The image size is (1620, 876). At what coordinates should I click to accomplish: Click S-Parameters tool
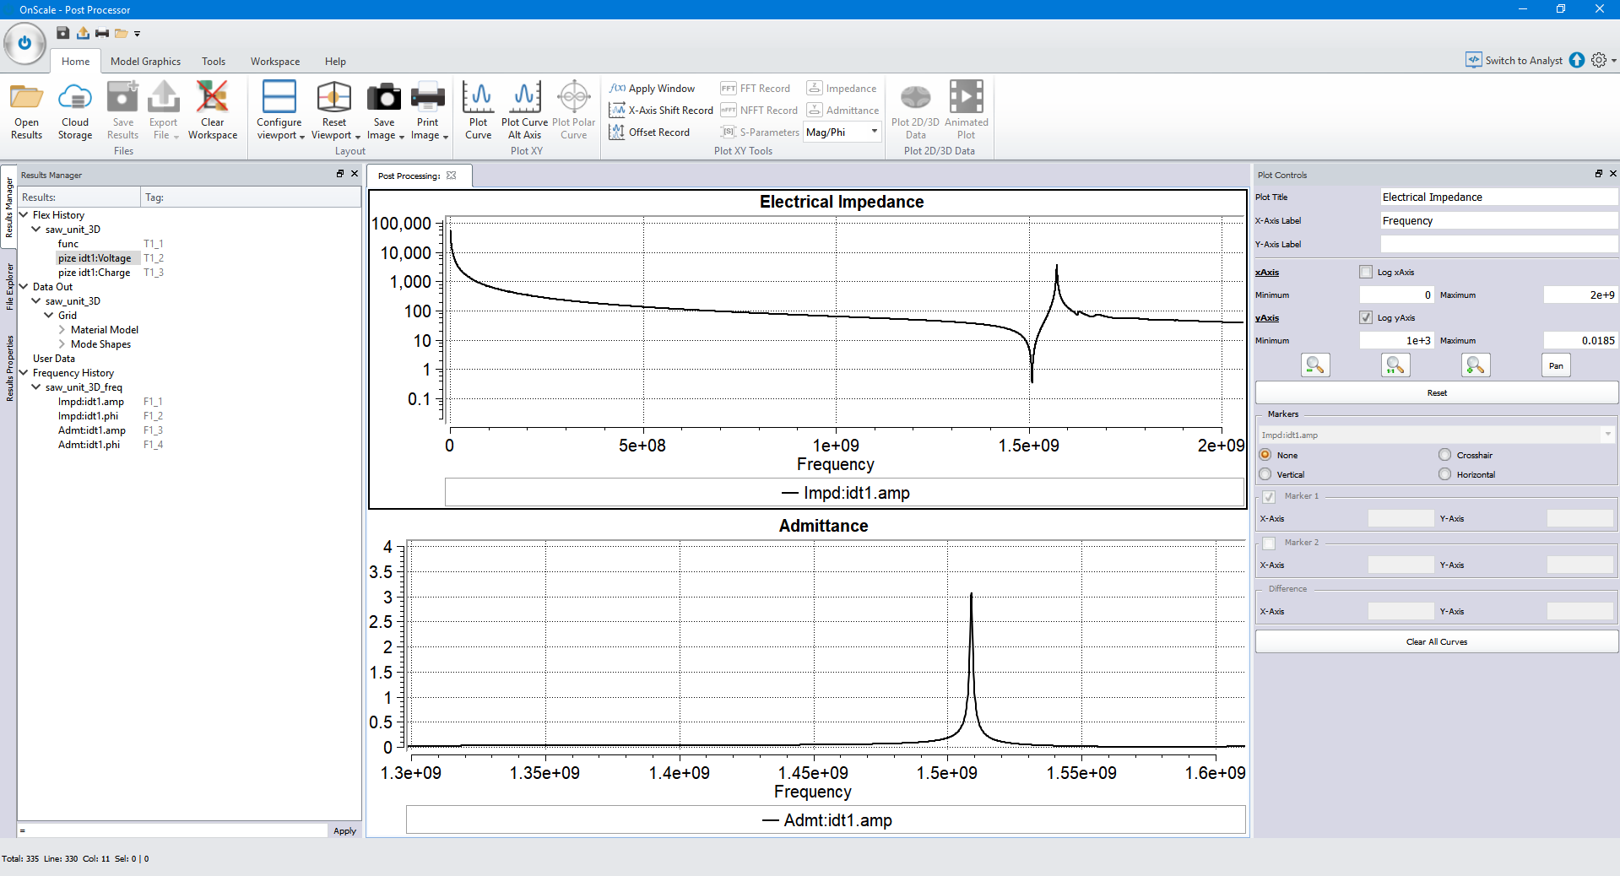tap(760, 132)
